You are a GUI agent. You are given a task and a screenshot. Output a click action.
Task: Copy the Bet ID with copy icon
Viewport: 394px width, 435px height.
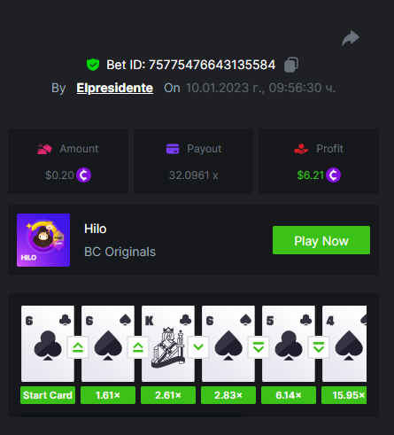[291, 65]
